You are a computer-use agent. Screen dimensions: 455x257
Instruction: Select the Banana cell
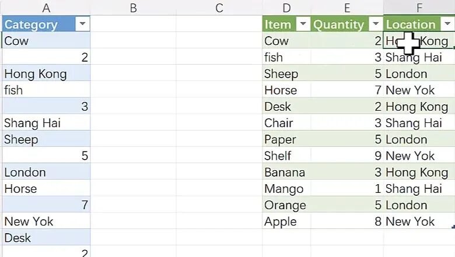click(x=285, y=172)
